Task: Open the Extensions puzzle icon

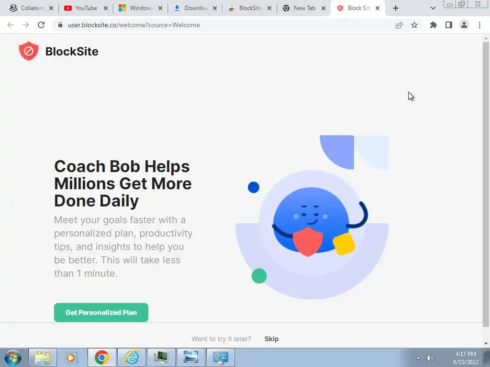Action: click(434, 25)
